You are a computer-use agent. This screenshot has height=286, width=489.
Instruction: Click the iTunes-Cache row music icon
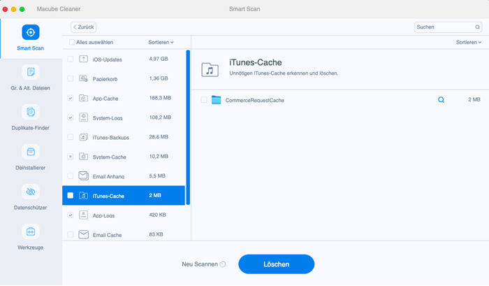click(83, 196)
